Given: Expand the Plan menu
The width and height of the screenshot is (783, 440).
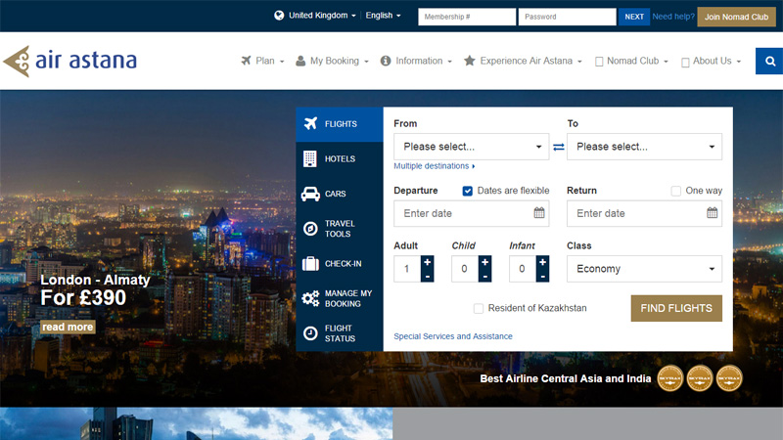Looking at the screenshot, I should pos(262,61).
